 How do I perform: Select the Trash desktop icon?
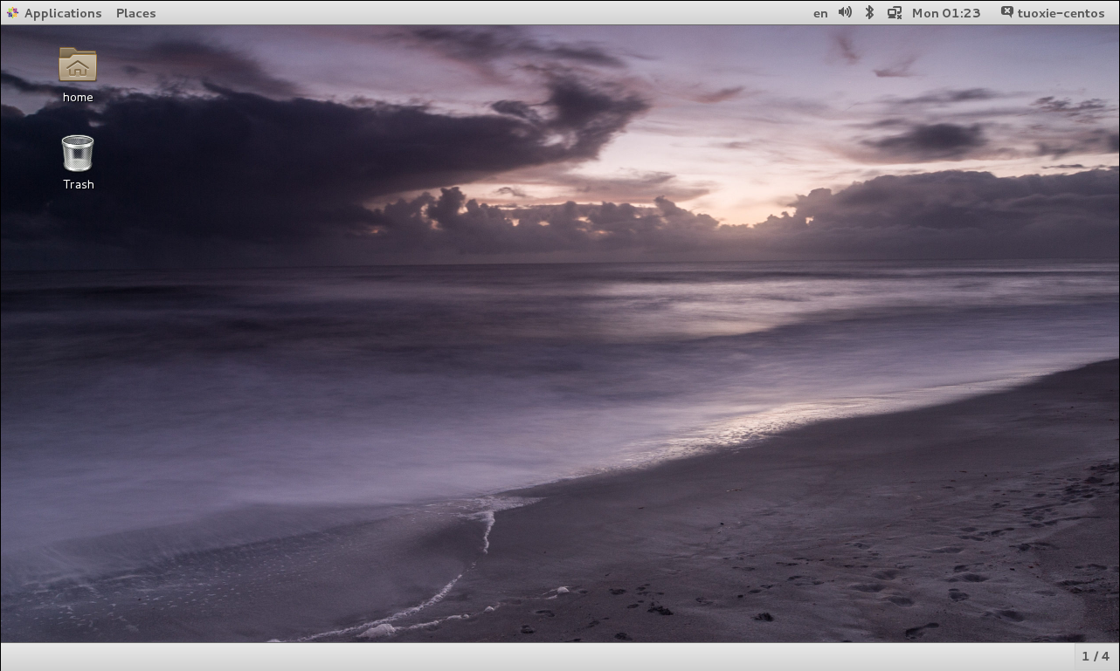point(78,153)
